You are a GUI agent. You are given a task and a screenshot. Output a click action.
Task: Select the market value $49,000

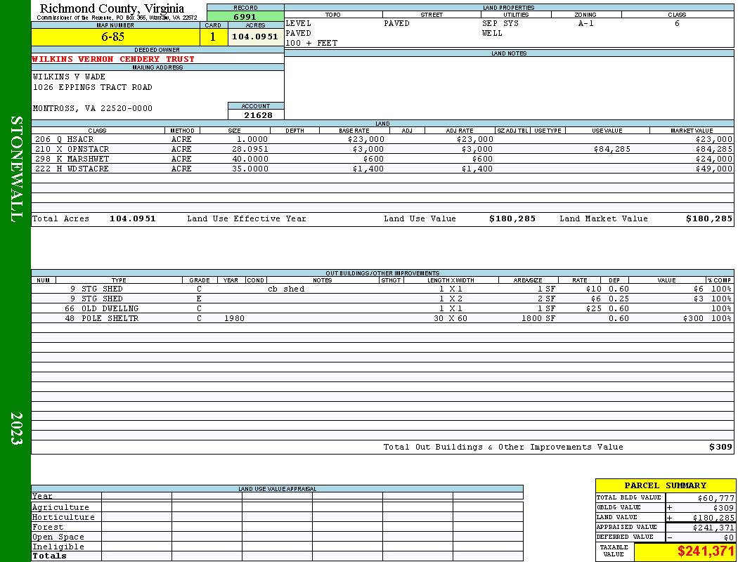(714, 169)
